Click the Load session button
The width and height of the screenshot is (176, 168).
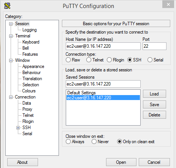pos(154,94)
